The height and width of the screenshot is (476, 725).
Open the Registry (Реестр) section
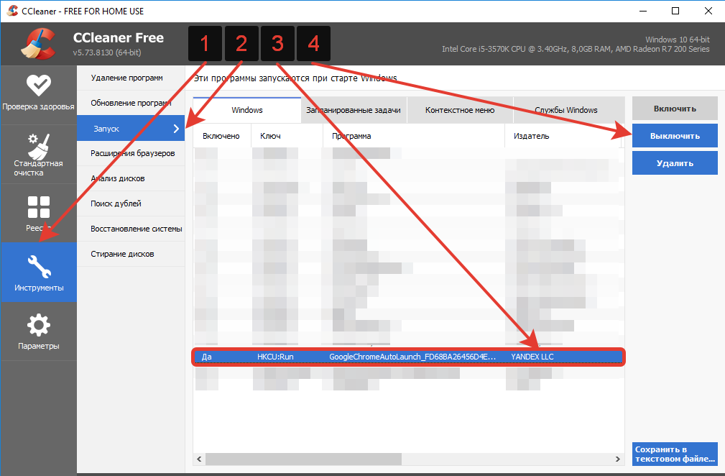pyautogui.click(x=38, y=213)
